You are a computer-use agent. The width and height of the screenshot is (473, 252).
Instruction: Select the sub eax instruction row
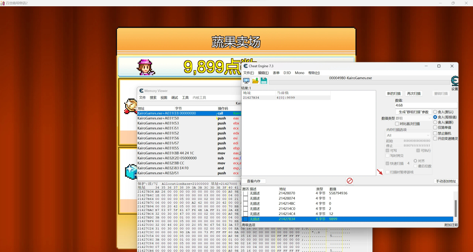[189, 158]
